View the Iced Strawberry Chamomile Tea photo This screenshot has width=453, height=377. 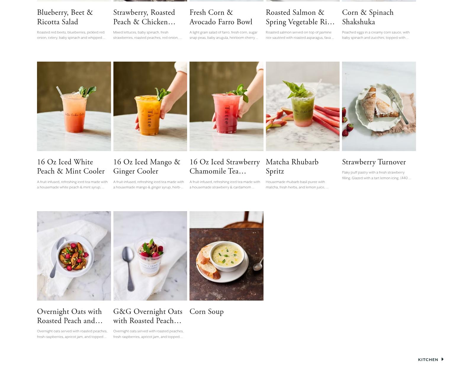tap(226, 106)
